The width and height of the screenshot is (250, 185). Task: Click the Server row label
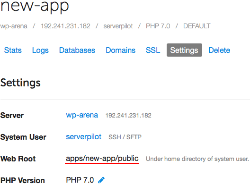click(12, 115)
